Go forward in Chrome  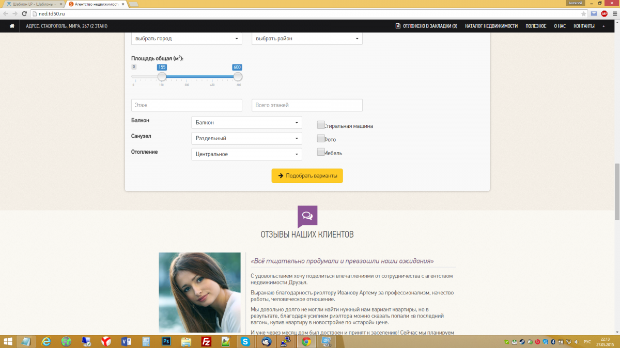click(14, 13)
